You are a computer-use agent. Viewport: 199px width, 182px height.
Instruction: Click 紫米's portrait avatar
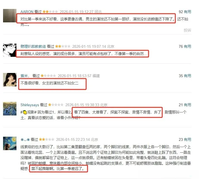pos(10,80)
